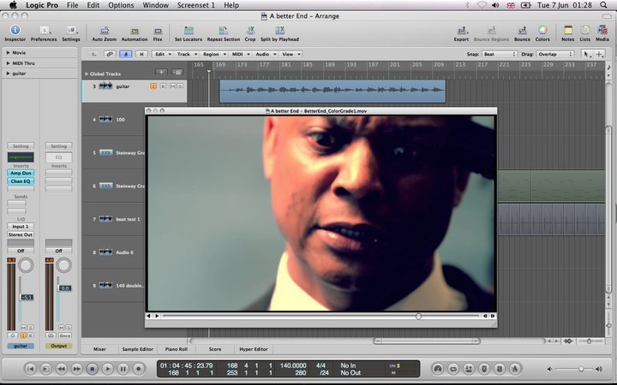This screenshot has width=617, height=385.
Task: Open the Region dropdown menu
Action: point(214,54)
